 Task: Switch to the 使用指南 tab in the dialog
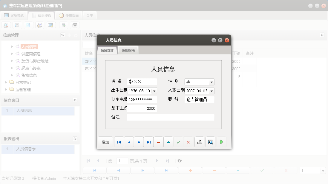pos(128,50)
